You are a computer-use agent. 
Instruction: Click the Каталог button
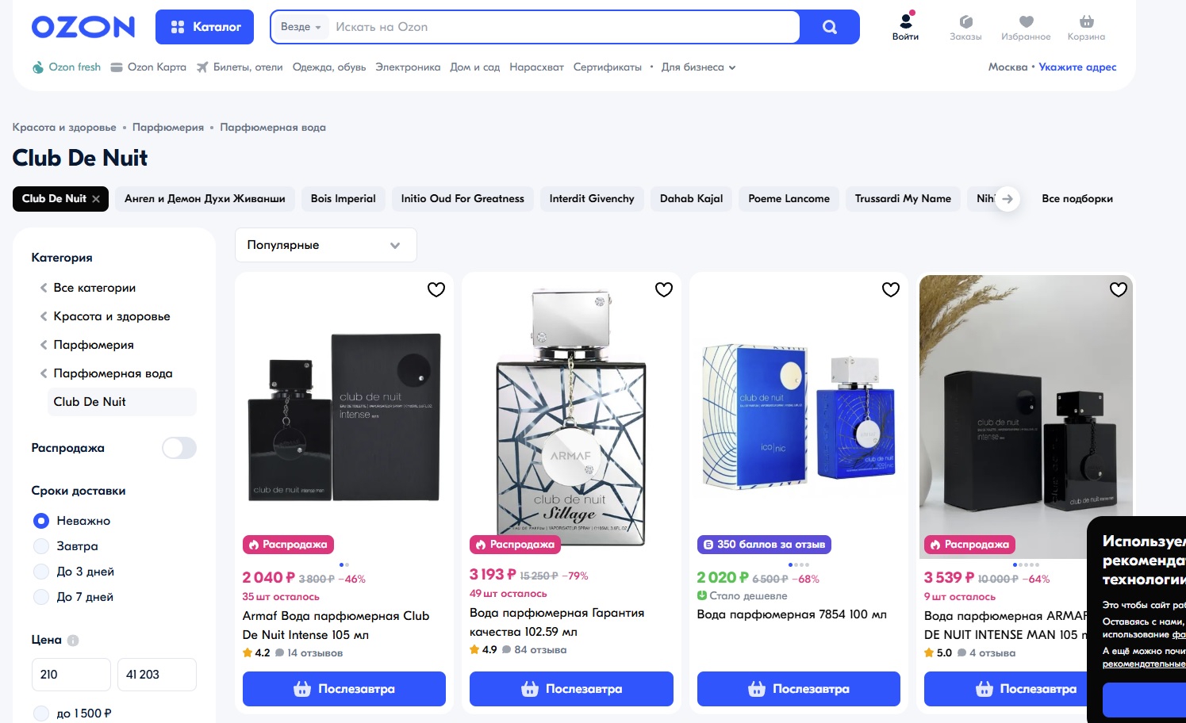click(x=205, y=27)
